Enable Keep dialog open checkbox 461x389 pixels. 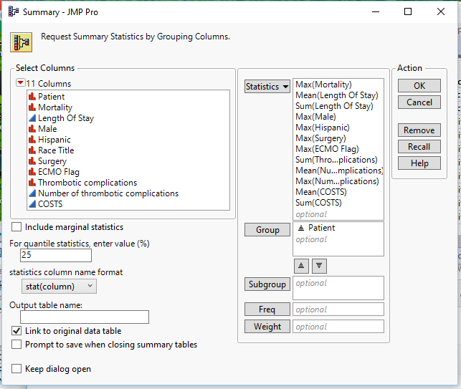[16, 369]
